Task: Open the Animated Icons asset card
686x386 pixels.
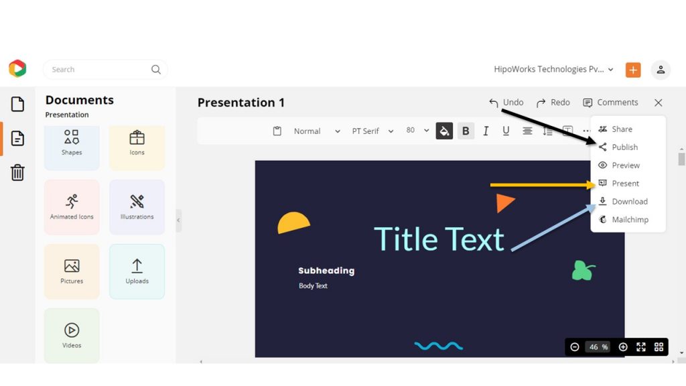Action: (x=72, y=207)
